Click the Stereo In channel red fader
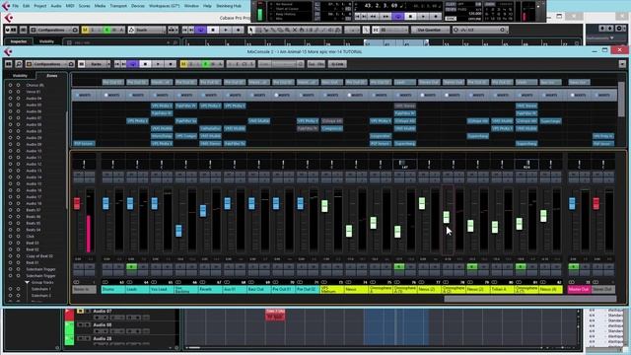Image resolution: width=631 pixels, height=355 pixels. tap(77, 203)
